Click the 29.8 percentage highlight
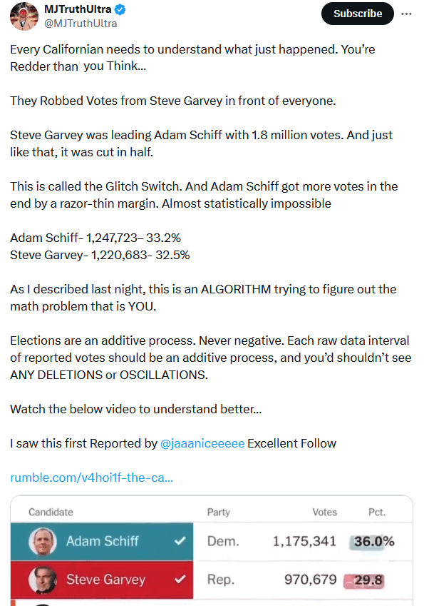The height and width of the screenshot is (606, 424). click(x=364, y=580)
